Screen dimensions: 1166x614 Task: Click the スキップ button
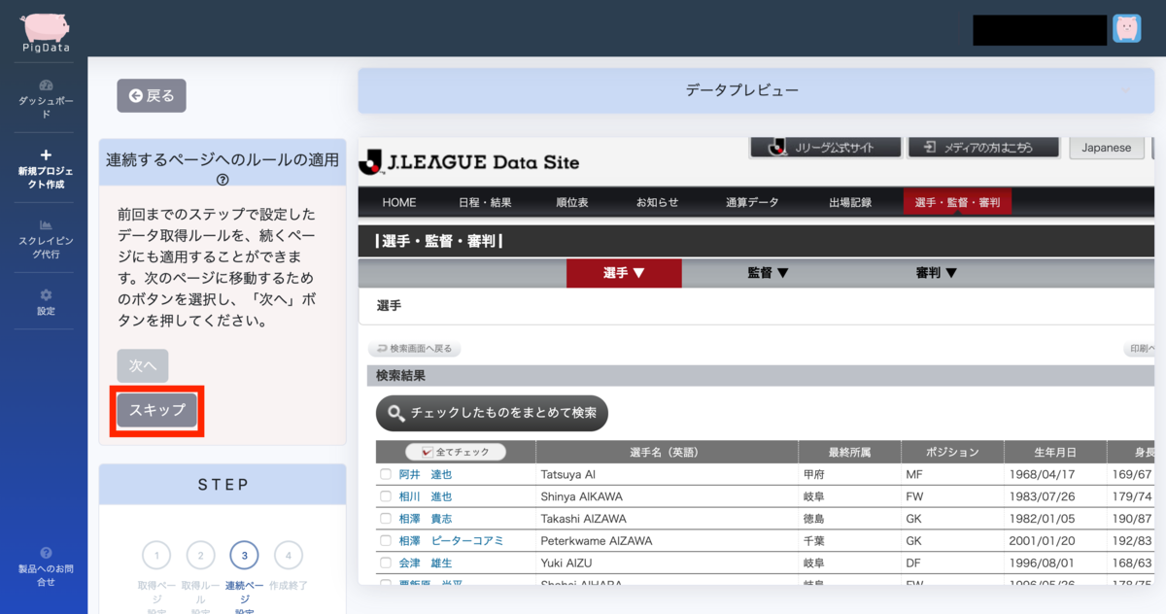[157, 410]
